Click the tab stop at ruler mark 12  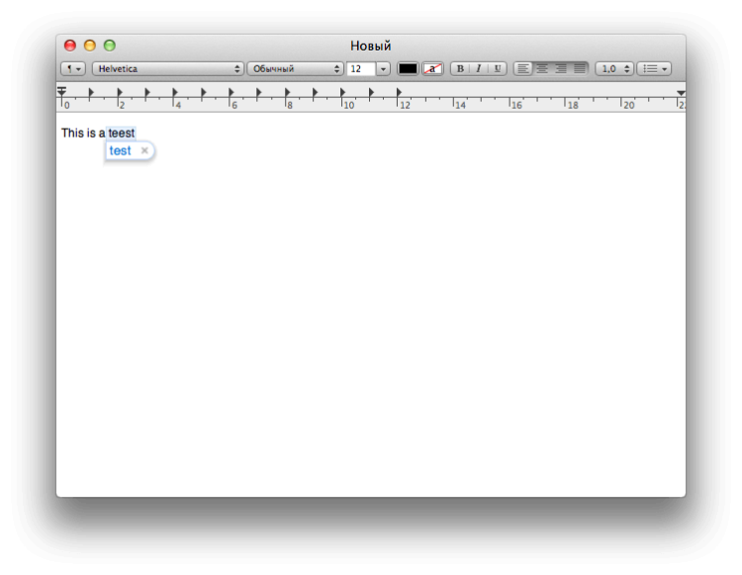point(399,92)
